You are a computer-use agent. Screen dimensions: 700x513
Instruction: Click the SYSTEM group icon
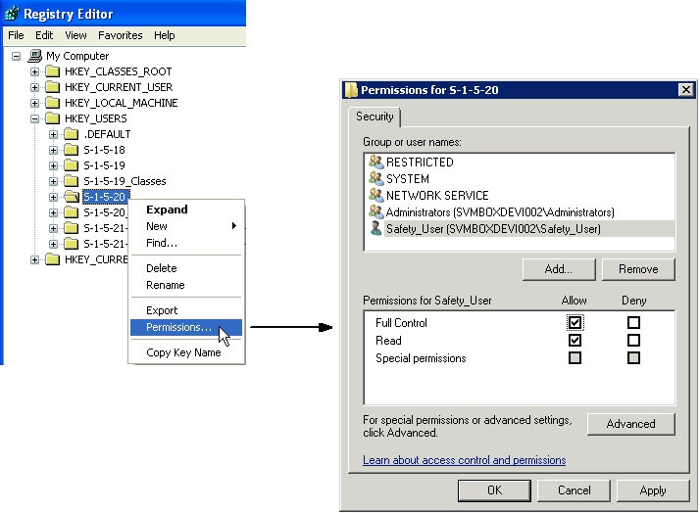coord(375,178)
